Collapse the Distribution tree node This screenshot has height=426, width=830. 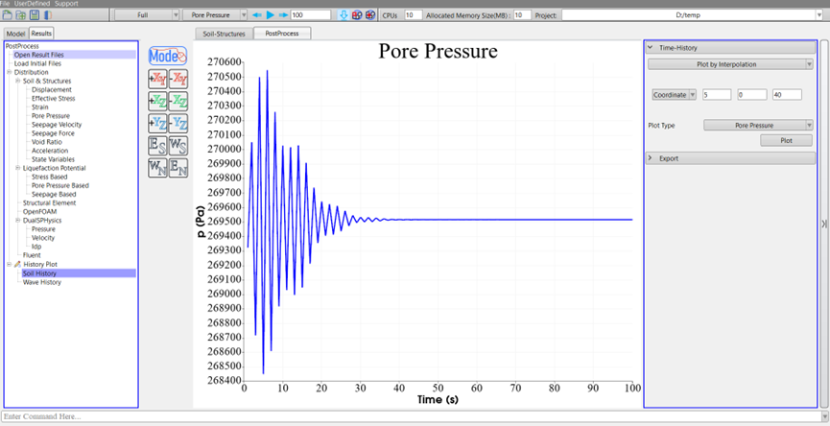[x=9, y=72]
